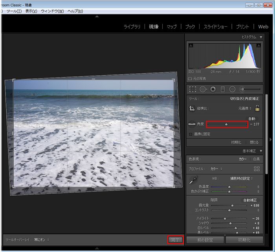Select the Straighten level tool icon
This screenshot has width=275, height=252.
tap(192, 124)
